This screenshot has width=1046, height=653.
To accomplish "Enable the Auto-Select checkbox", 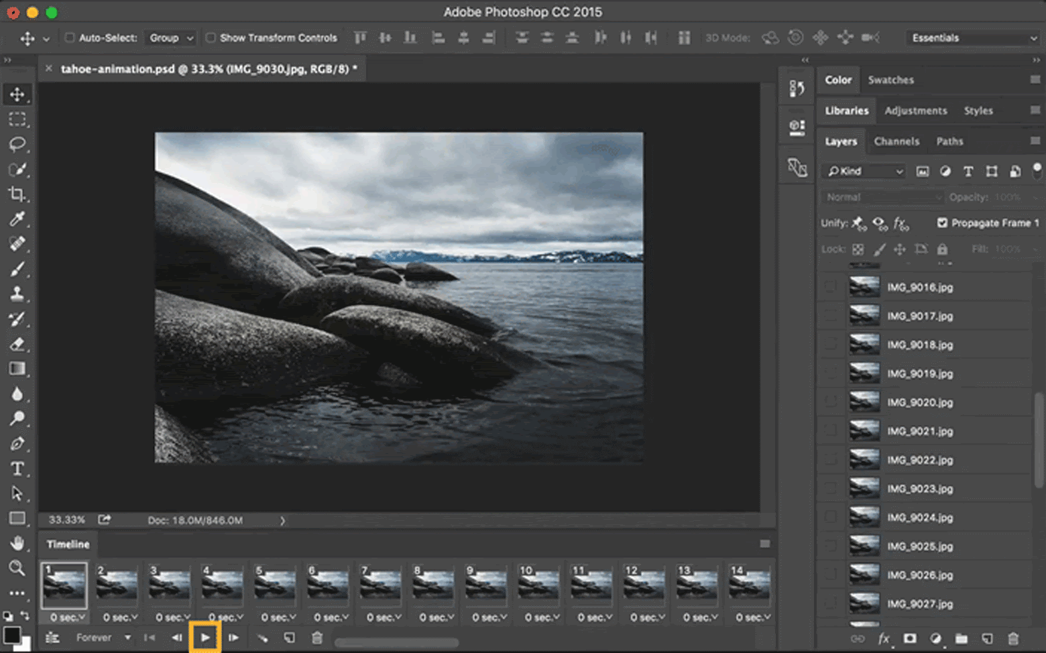I will [70, 38].
